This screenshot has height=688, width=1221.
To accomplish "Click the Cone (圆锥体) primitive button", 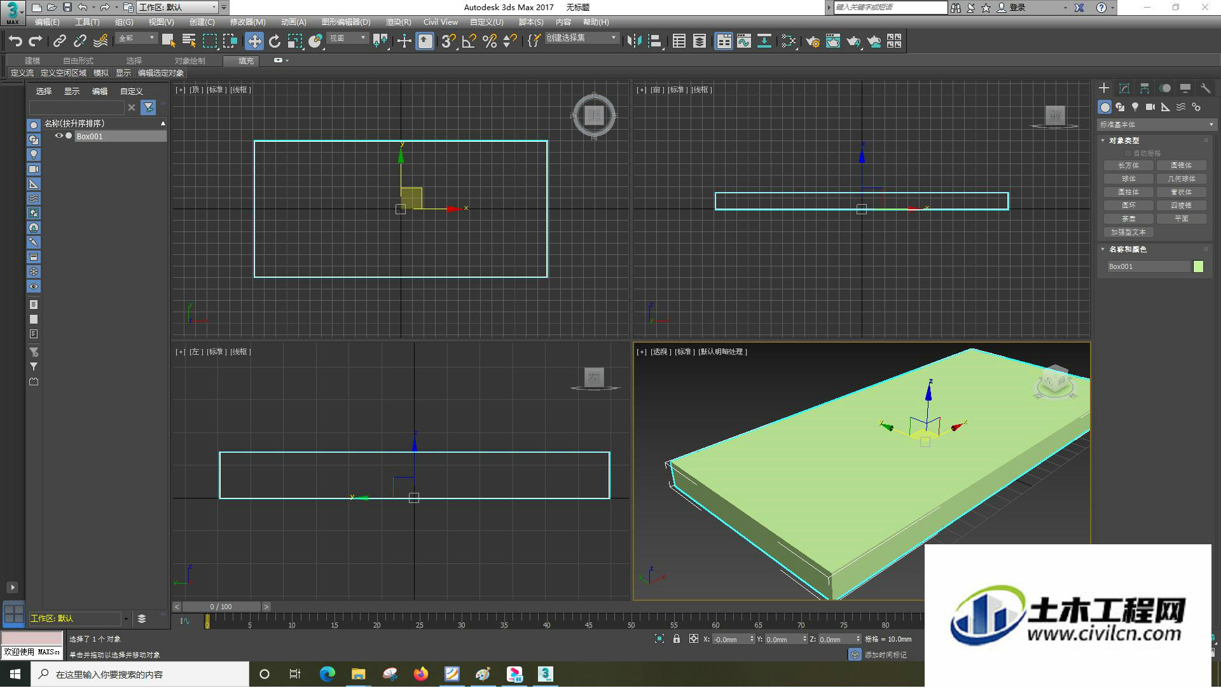I will [x=1181, y=165].
